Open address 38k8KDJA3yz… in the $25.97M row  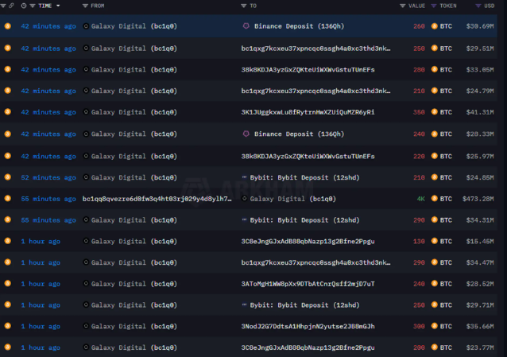tap(308, 157)
